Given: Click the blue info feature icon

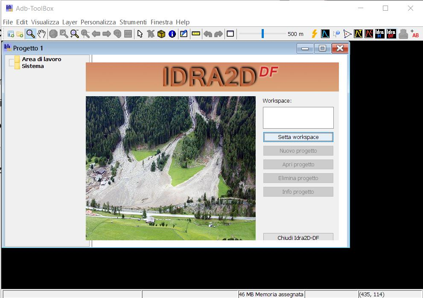Looking at the screenshot, I should click(172, 34).
